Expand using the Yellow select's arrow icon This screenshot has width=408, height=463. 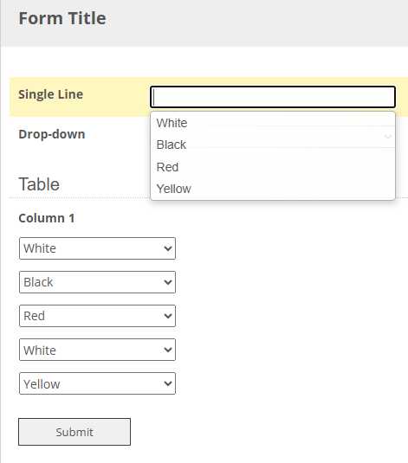[x=168, y=383]
